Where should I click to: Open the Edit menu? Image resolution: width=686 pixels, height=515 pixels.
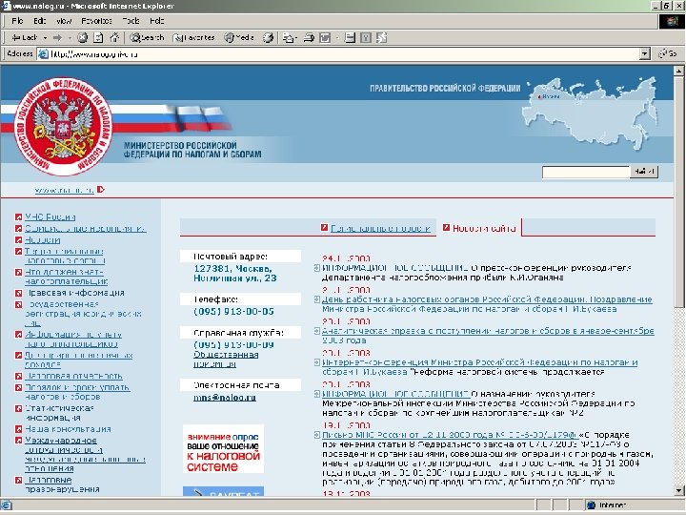point(40,21)
